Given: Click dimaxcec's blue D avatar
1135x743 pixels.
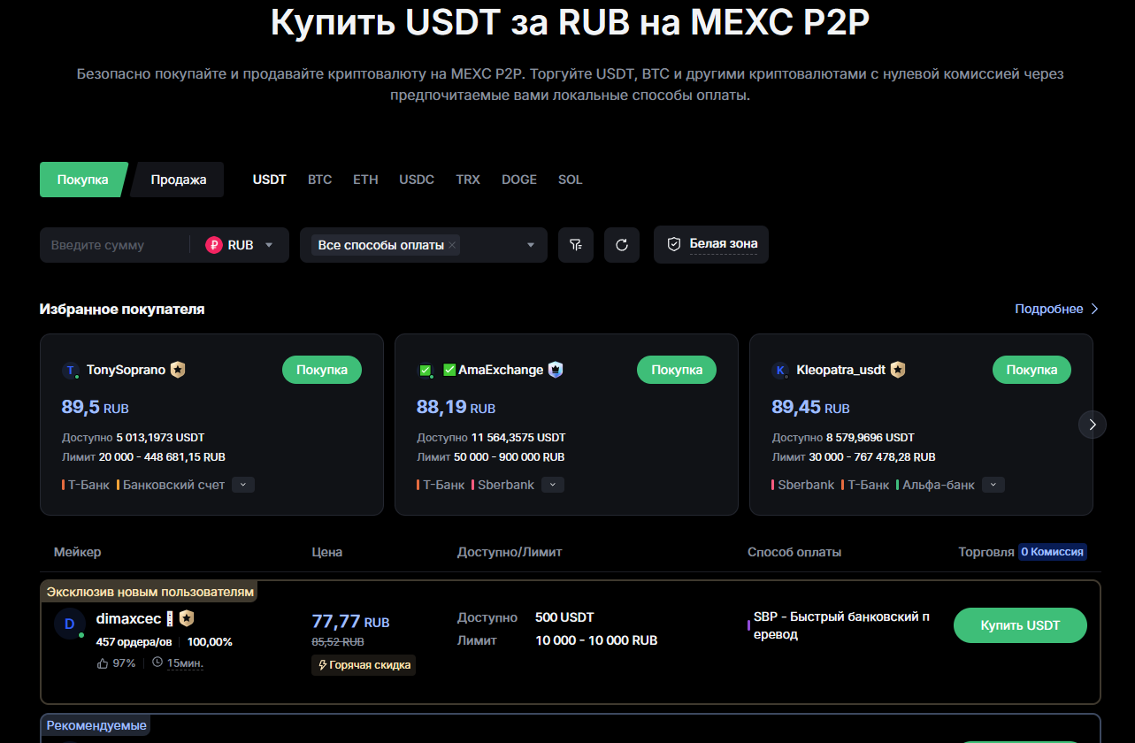Looking at the screenshot, I should pos(69,624).
